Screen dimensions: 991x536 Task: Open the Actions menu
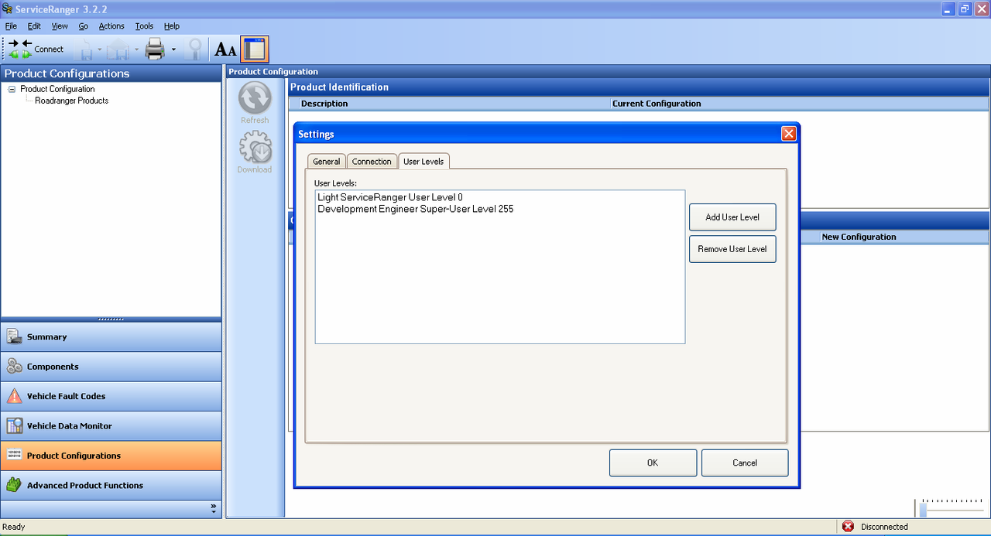click(x=111, y=26)
